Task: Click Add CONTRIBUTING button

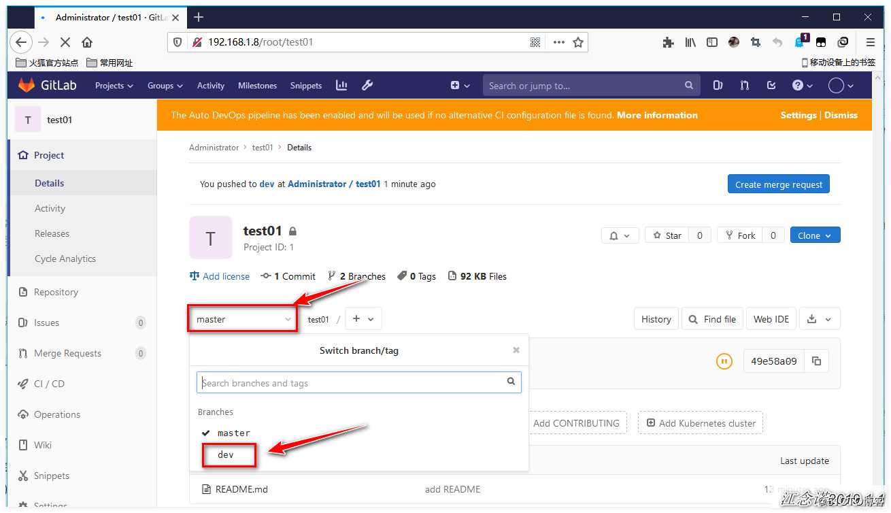Action: (x=577, y=423)
